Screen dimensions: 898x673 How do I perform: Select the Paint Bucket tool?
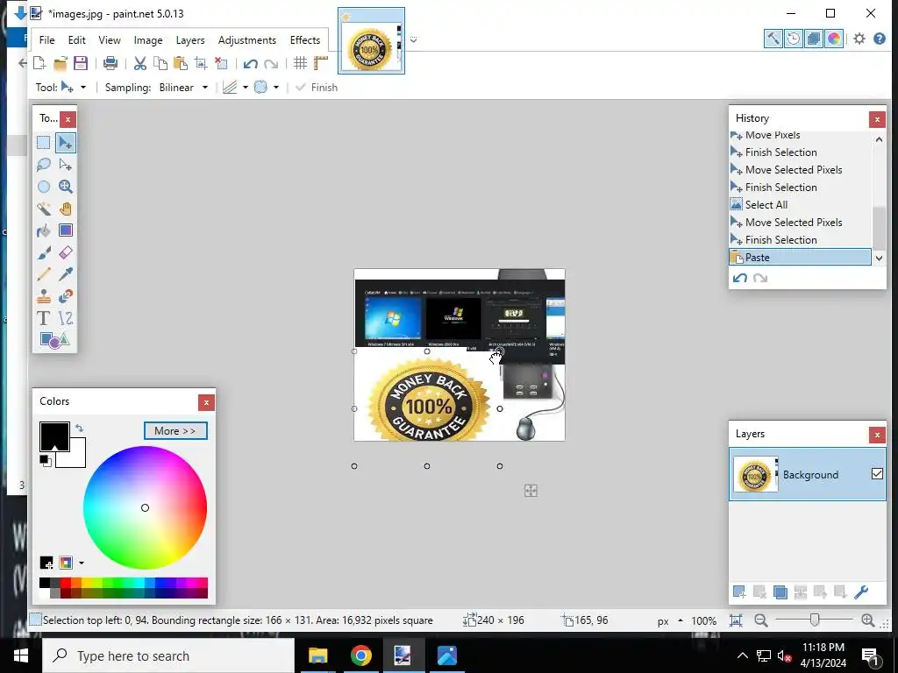(x=44, y=230)
